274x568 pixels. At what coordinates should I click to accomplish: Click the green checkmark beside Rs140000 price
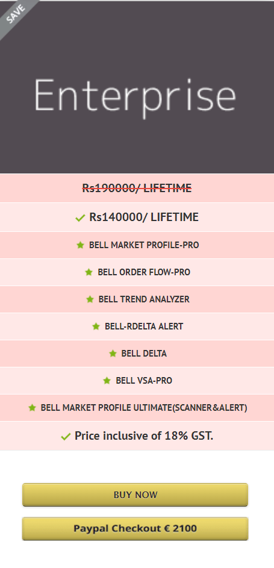click(80, 218)
